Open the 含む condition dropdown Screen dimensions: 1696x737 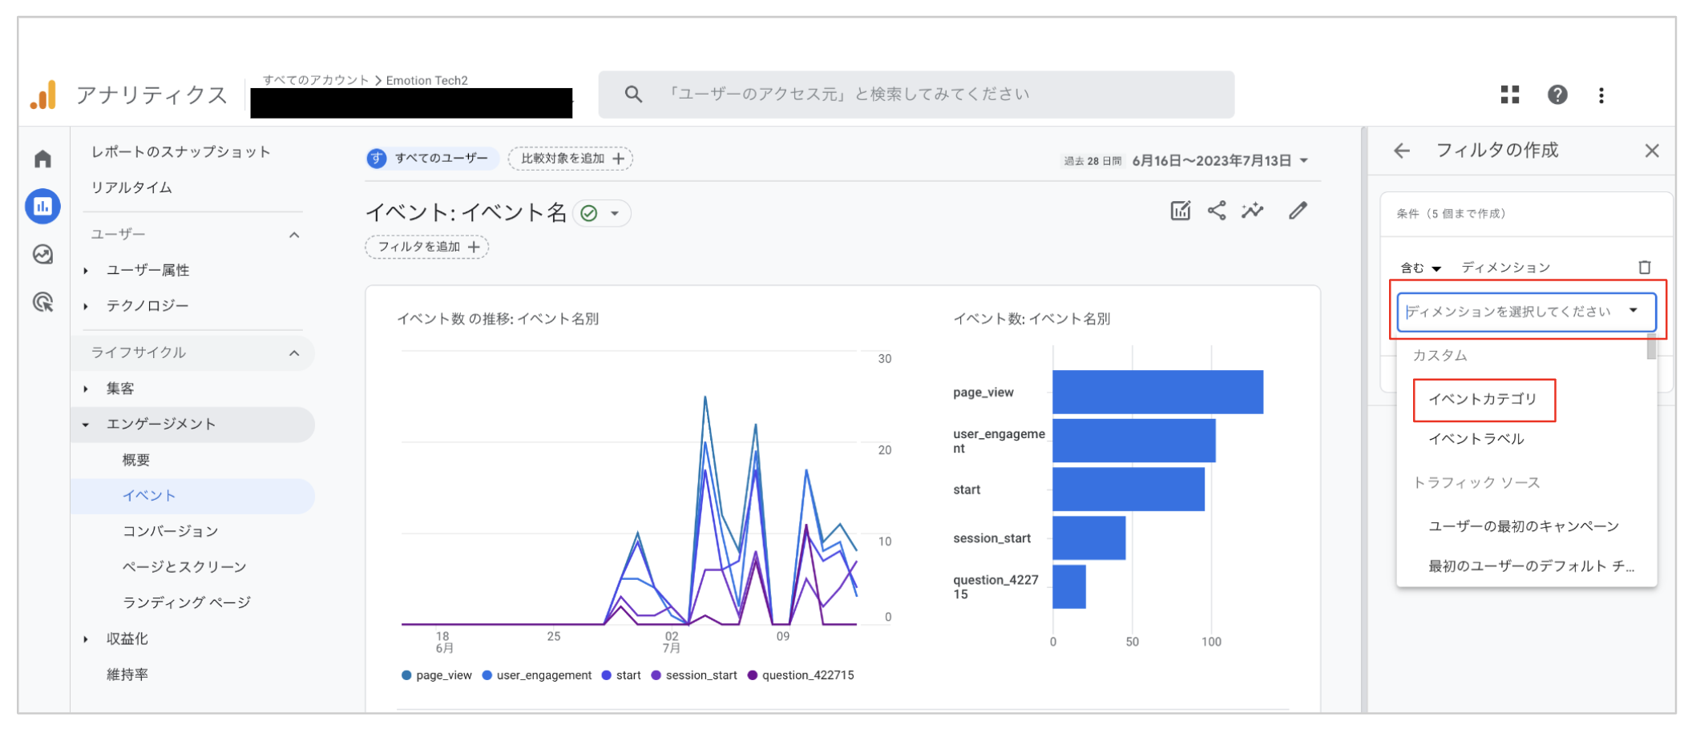pos(1420,268)
